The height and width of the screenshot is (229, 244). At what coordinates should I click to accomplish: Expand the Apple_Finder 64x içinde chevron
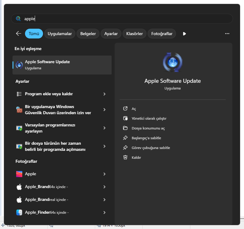point(104,213)
